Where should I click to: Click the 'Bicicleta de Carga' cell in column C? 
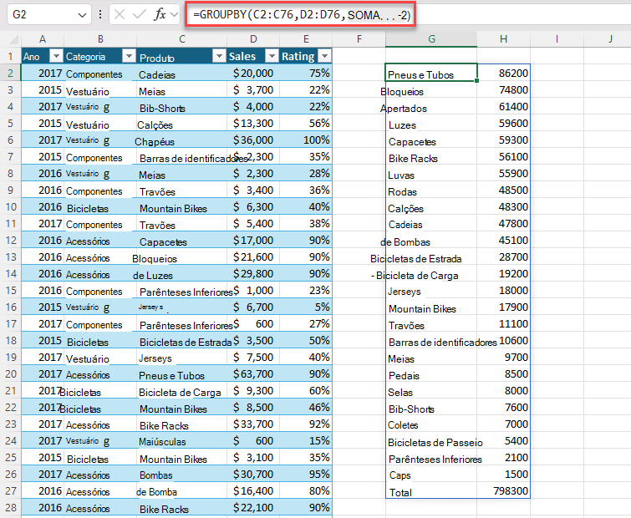point(182,390)
